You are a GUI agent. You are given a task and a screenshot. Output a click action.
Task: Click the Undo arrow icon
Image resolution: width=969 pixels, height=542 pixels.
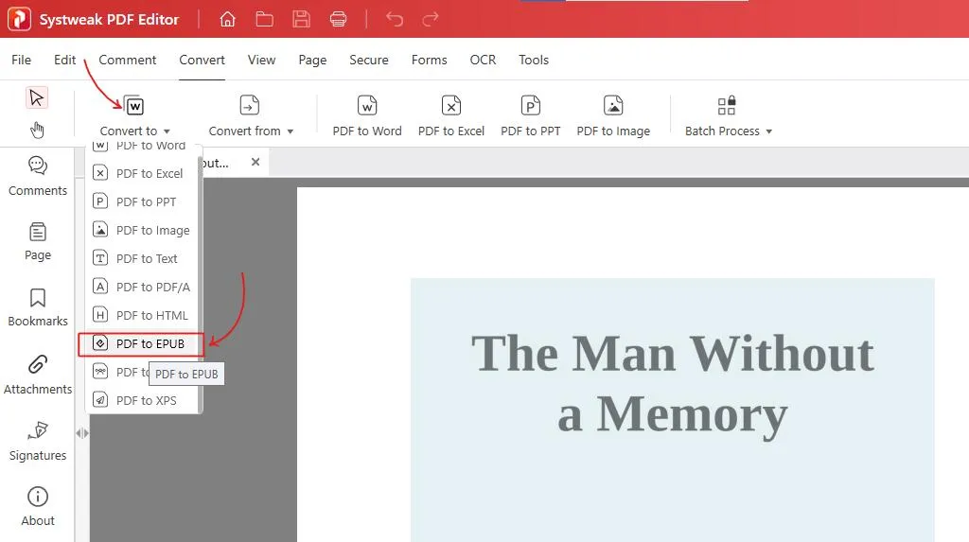pyautogui.click(x=395, y=19)
